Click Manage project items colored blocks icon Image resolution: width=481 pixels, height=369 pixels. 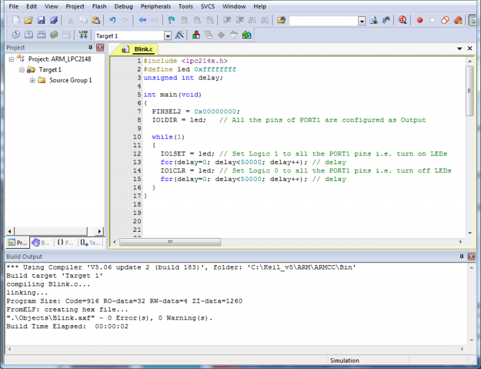pos(196,35)
